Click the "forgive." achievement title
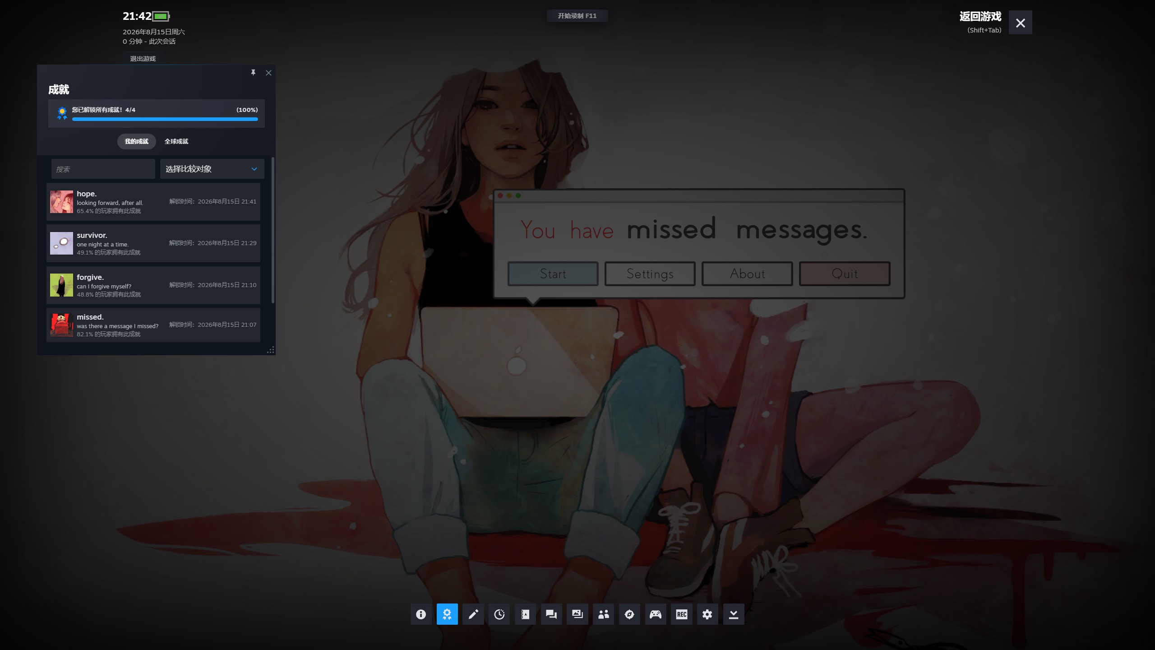The image size is (1155, 650). [x=90, y=277]
